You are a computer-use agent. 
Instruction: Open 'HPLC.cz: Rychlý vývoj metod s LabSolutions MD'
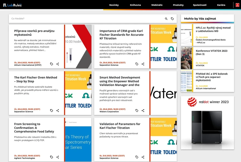point(213,29)
